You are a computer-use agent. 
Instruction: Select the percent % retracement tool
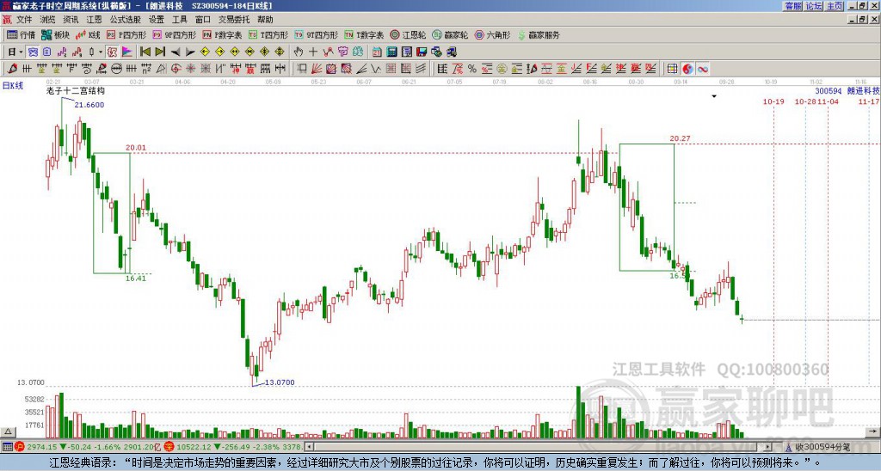472,69
